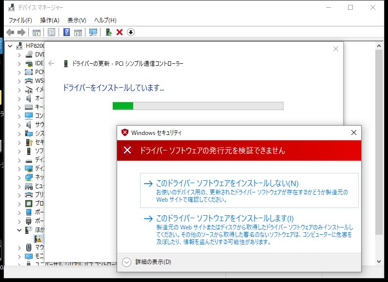Click Update driver toolbar icon with green arrow
The width and height of the screenshot is (388, 282).
click(x=109, y=32)
